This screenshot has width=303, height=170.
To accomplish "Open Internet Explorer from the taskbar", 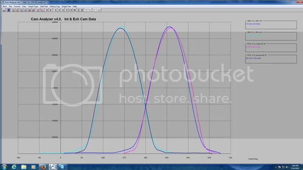I will coord(14,166).
